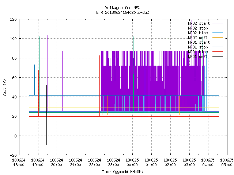Click the x-axis tick 180625 02:00
Image resolution: width=234 pixels, height=175 pixels.
pyautogui.click(x=170, y=163)
